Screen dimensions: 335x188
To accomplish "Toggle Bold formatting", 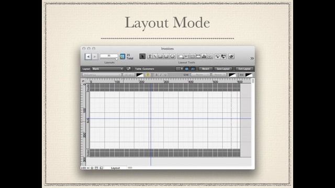I will (x=157, y=75).
